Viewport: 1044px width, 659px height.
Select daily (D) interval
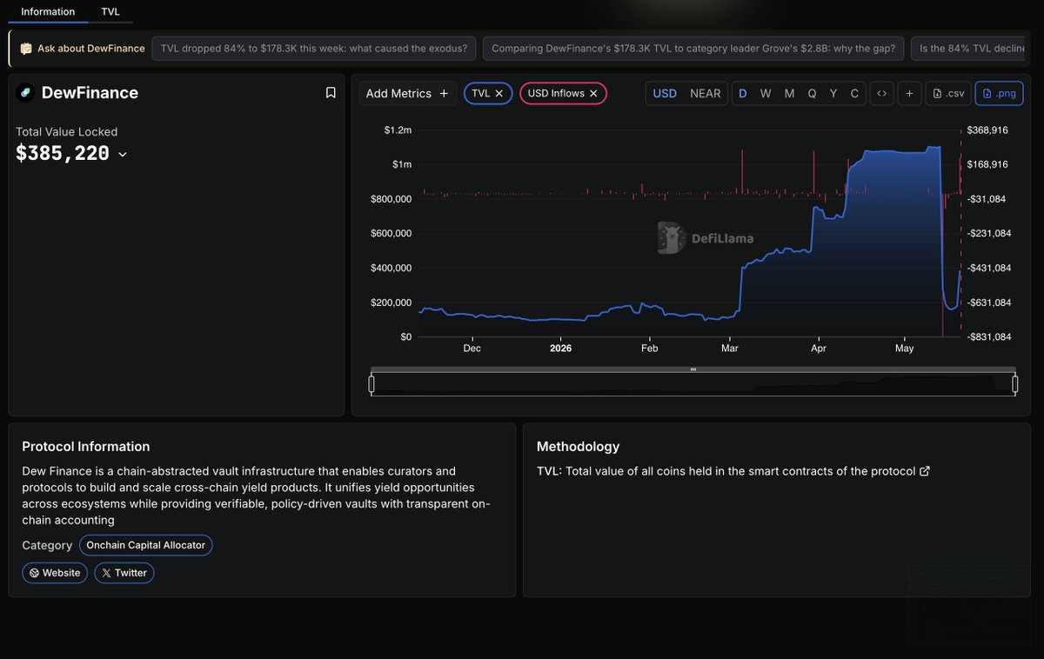click(x=743, y=93)
